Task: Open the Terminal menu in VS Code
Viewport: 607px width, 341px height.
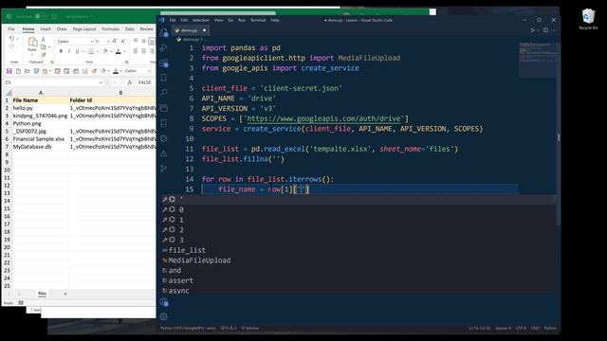Action: 258,20
